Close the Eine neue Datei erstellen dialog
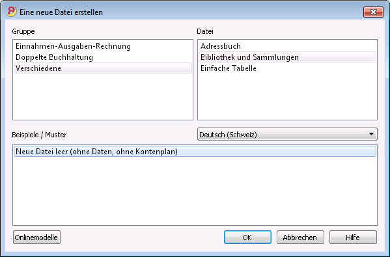This screenshot has height=257, width=390. pos(373,12)
